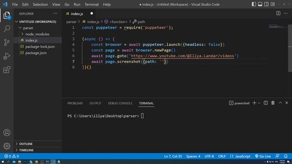Image resolution: width=292 pixels, height=164 pixels.
Task: Click the editor vertical scrollbar
Action: [290, 48]
